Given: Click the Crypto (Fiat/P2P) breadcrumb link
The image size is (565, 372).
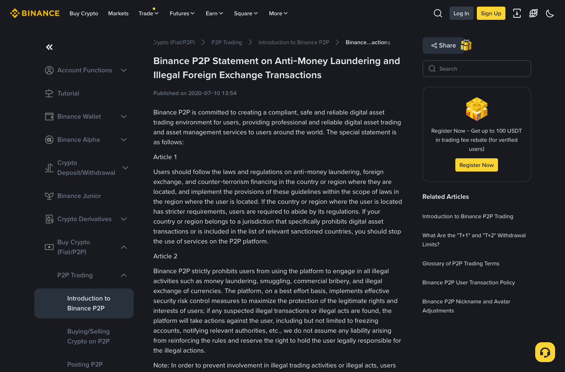Looking at the screenshot, I should coord(174,42).
